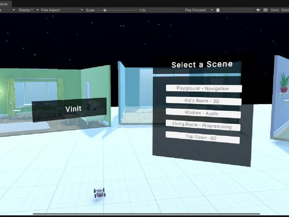Click the bug-shaped frame debugger icon
The width and height of the screenshot is (289, 217).
point(218,10)
